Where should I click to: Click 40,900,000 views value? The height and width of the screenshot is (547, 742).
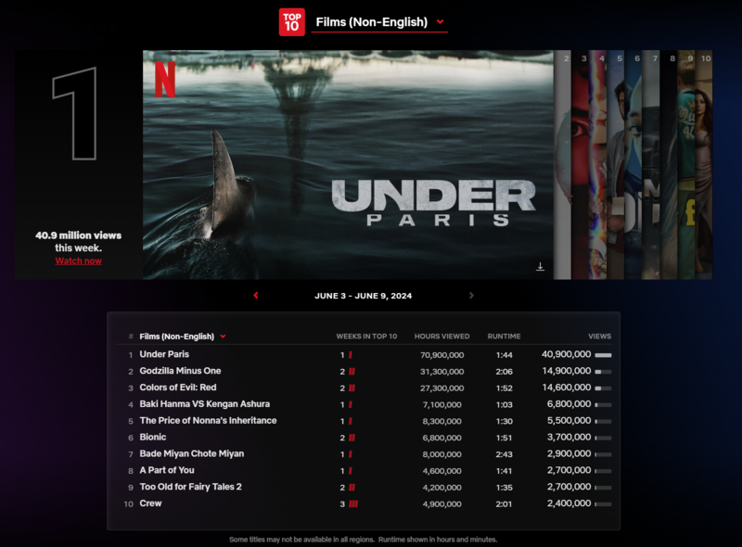pyautogui.click(x=567, y=354)
